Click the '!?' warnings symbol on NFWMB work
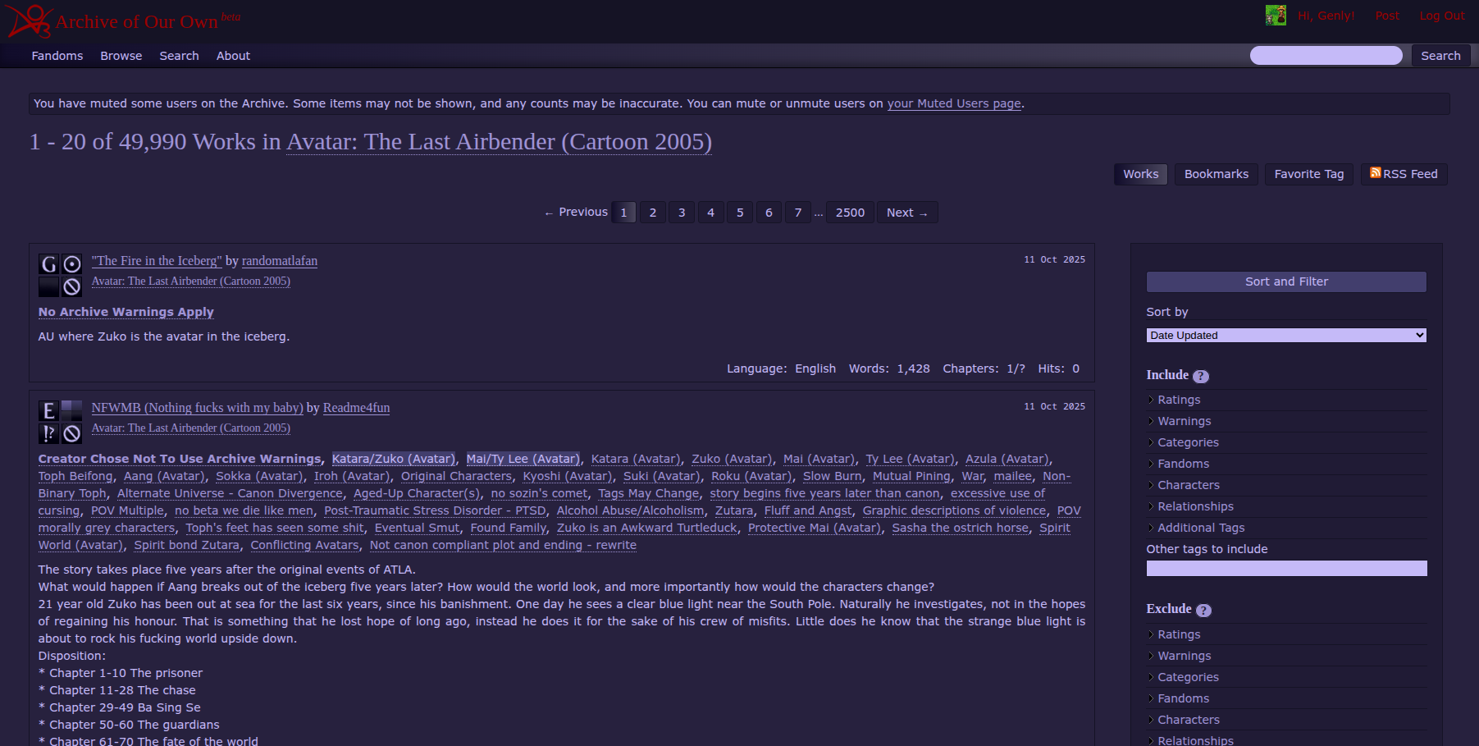 pos(48,433)
